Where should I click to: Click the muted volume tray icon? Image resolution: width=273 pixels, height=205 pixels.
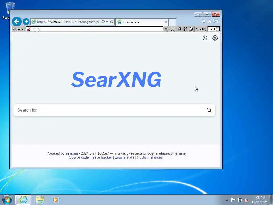pyautogui.click(x=246, y=200)
